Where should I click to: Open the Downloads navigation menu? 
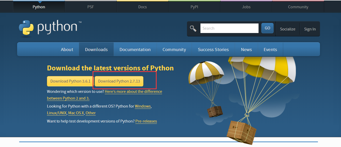(x=96, y=50)
